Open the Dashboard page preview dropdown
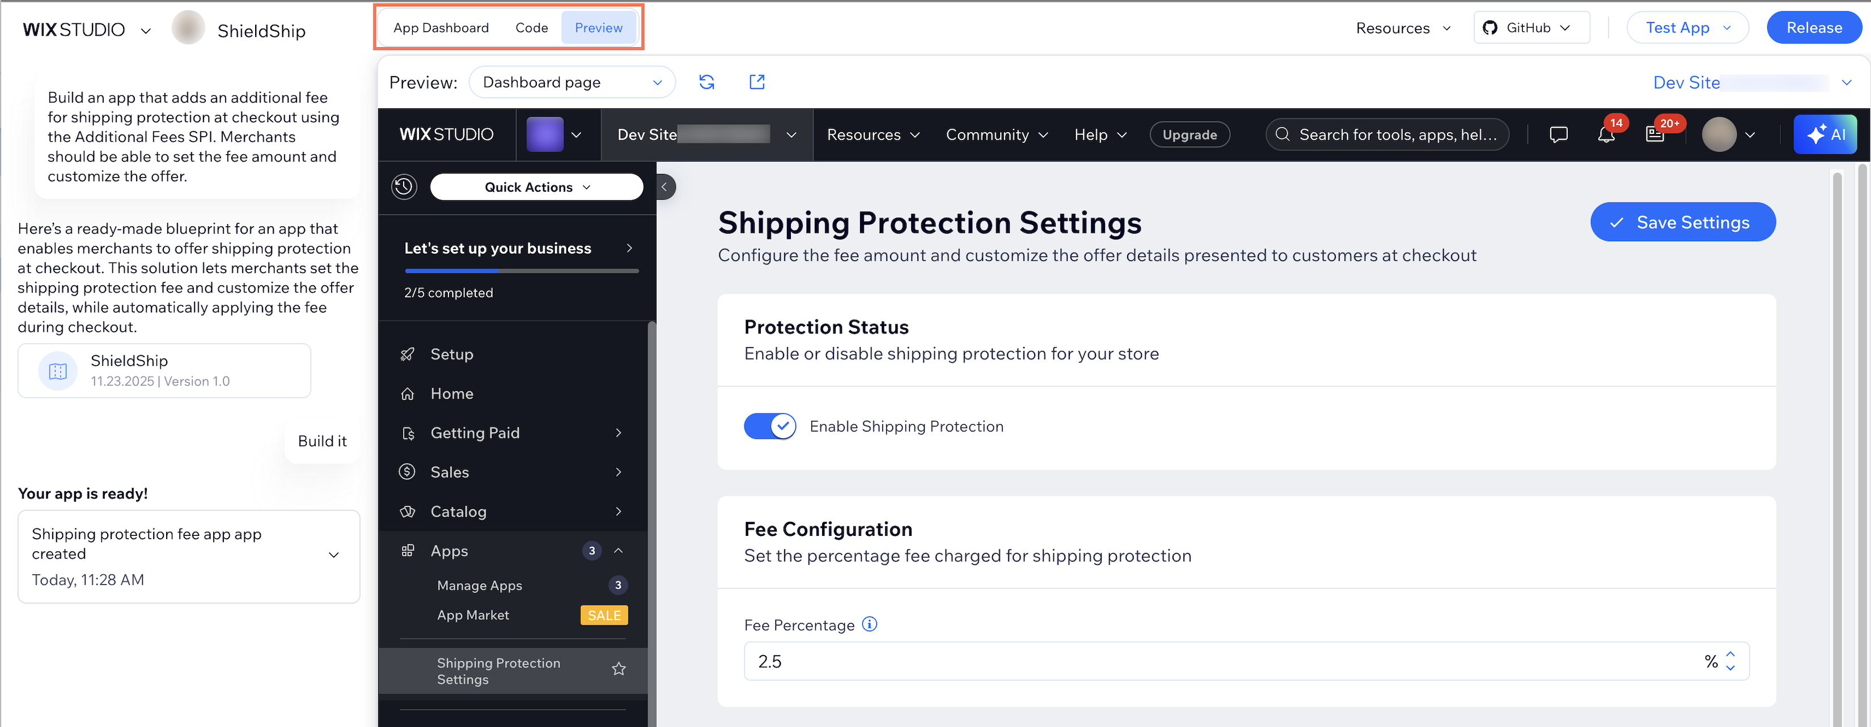 (572, 82)
